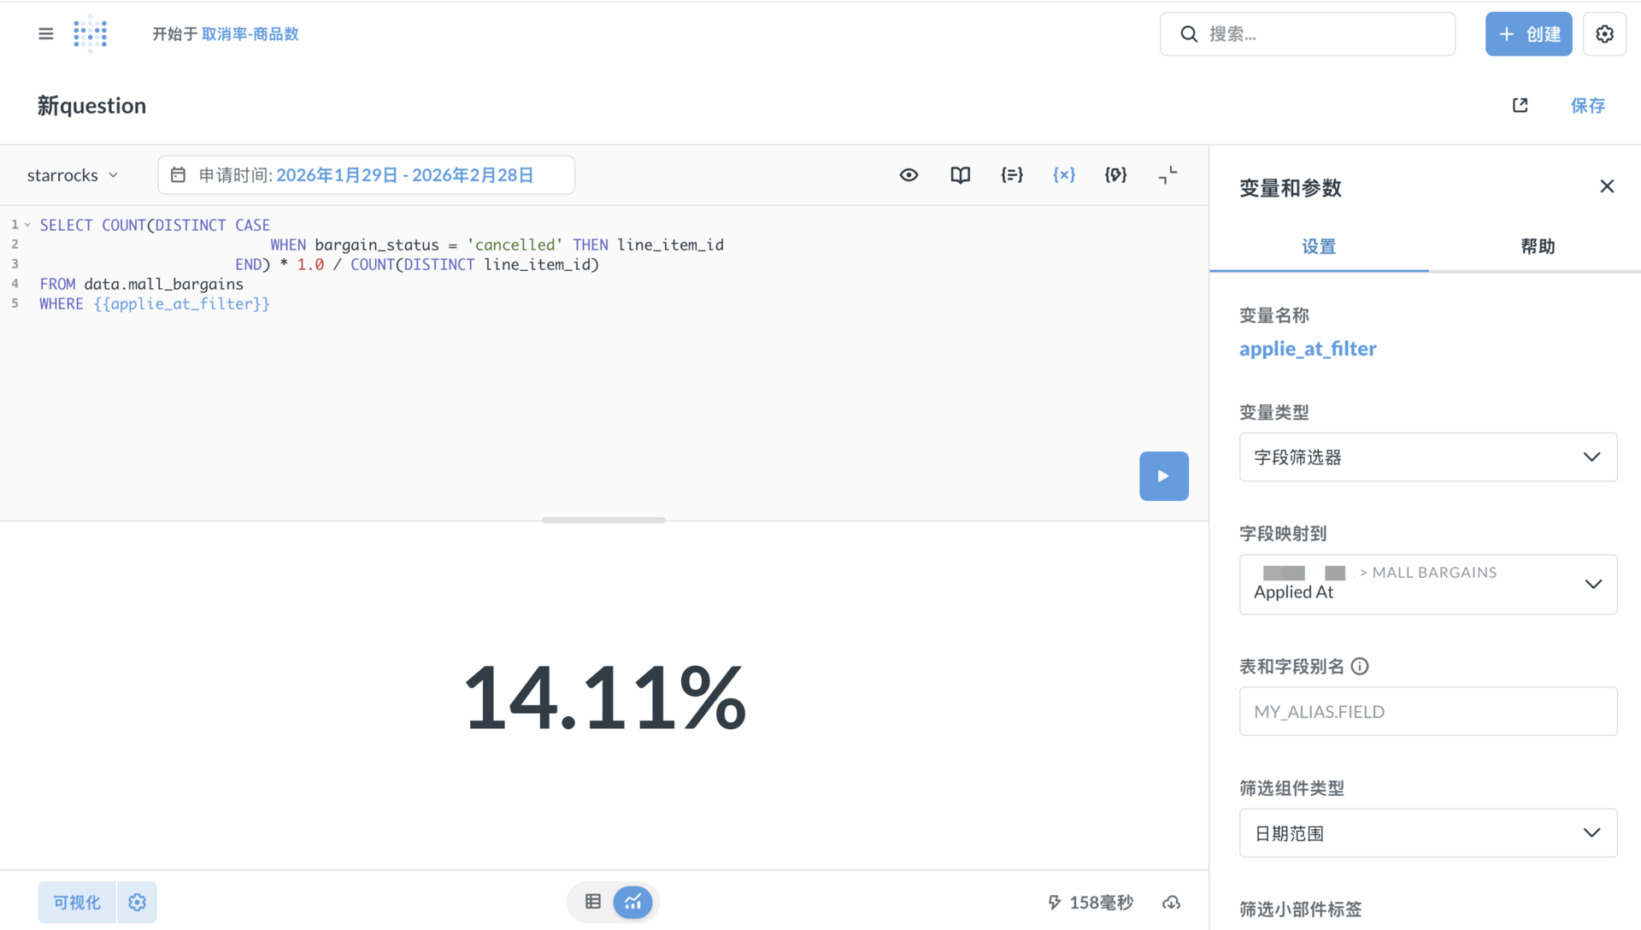The height and width of the screenshot is (930, 1641).
Task: Switch results to table view
Action: point(592,902)
